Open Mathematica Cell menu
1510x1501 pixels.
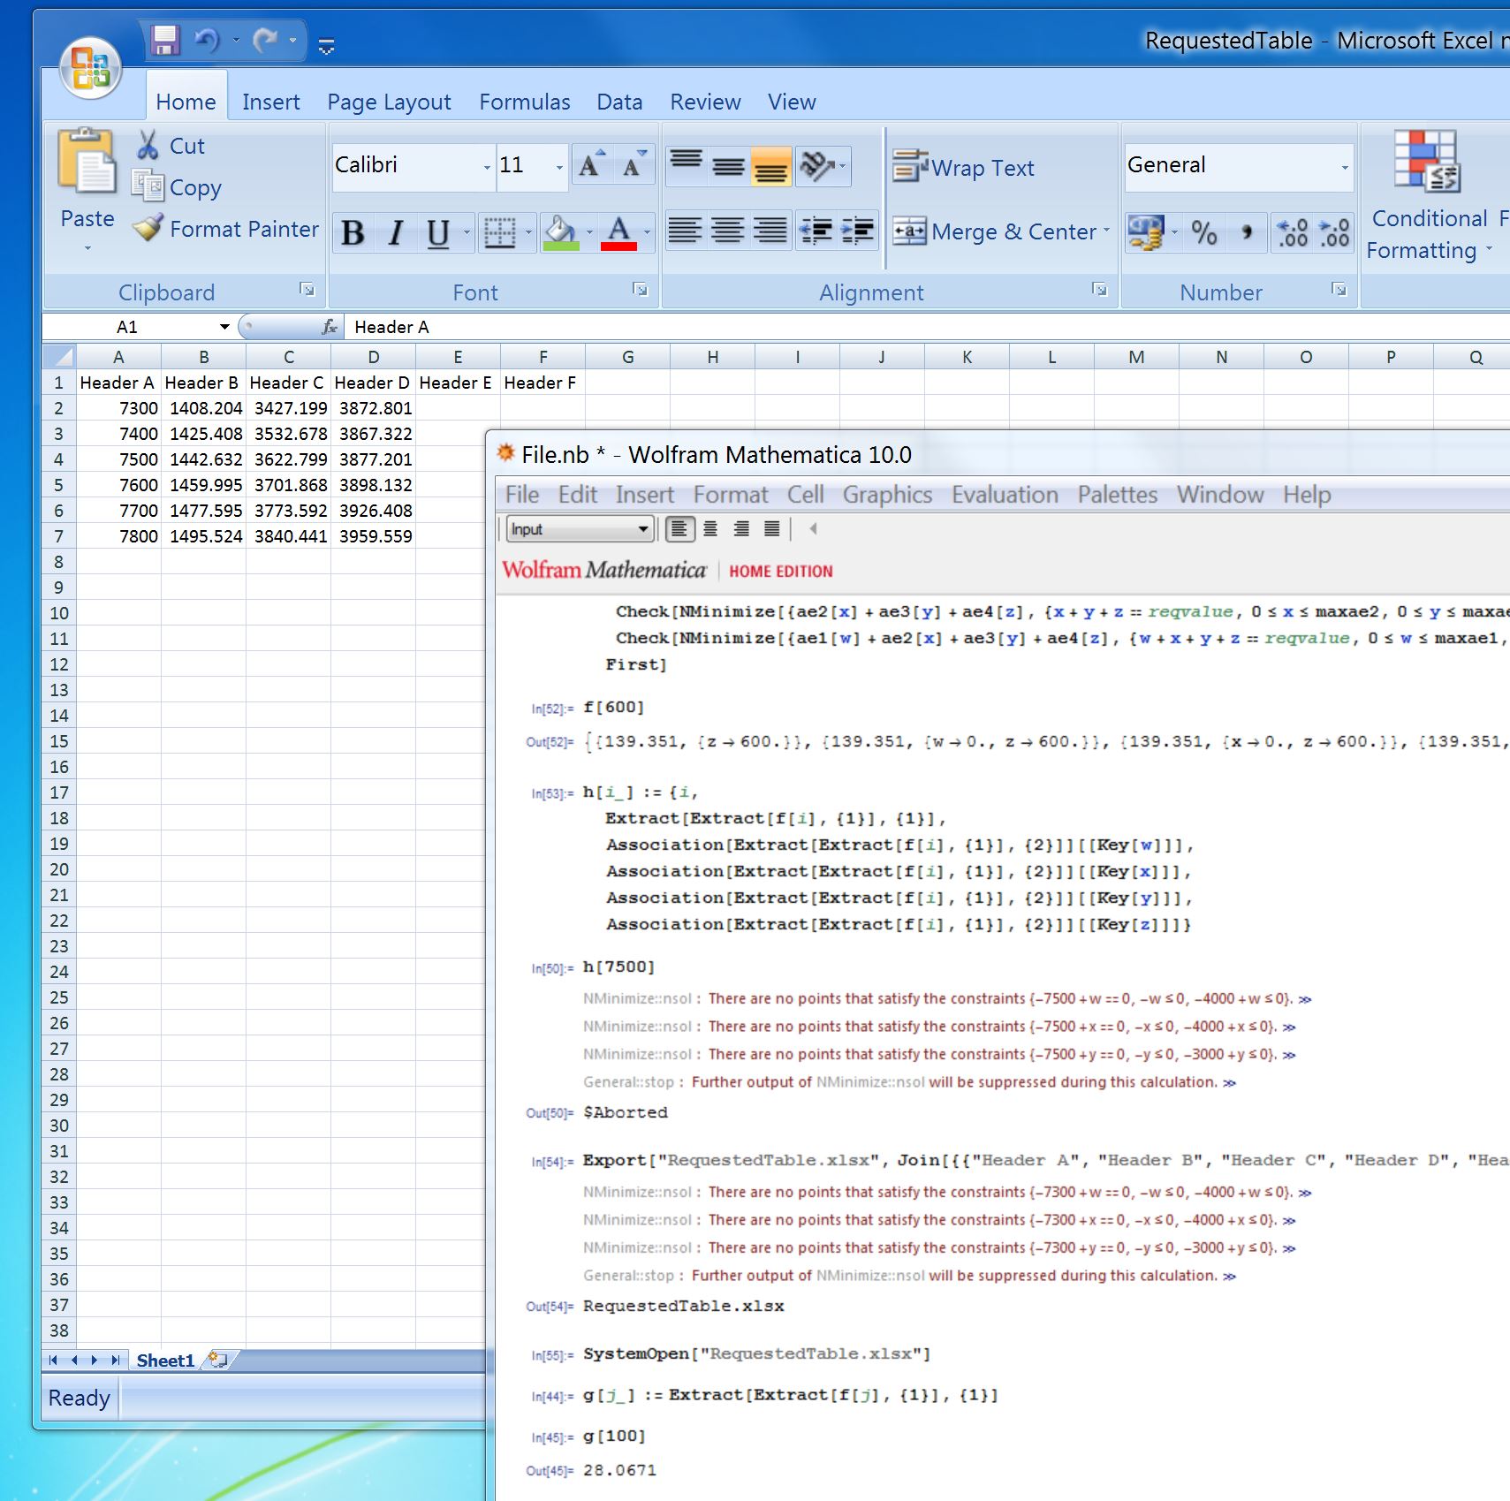coord(806,495)
